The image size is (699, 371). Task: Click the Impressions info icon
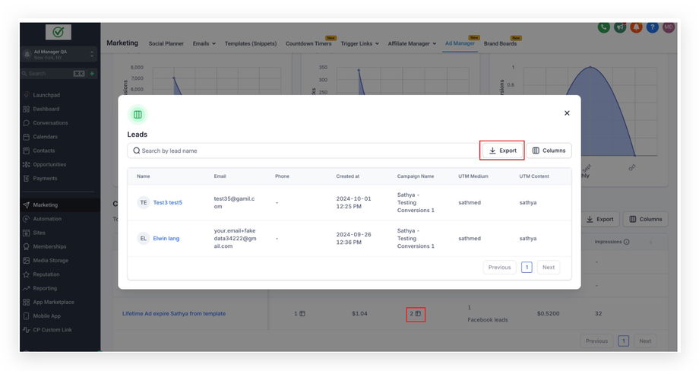(x=626, y=242)
